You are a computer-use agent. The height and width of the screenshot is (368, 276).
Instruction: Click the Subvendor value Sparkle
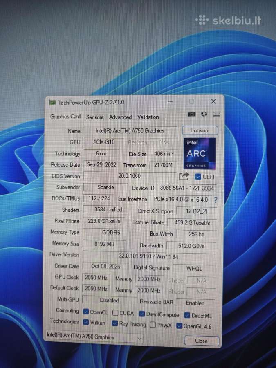(105, 187)
